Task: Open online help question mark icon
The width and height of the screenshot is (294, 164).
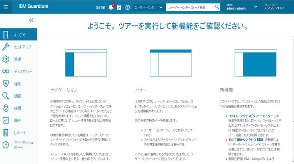Action: click(x=128, y=7)
